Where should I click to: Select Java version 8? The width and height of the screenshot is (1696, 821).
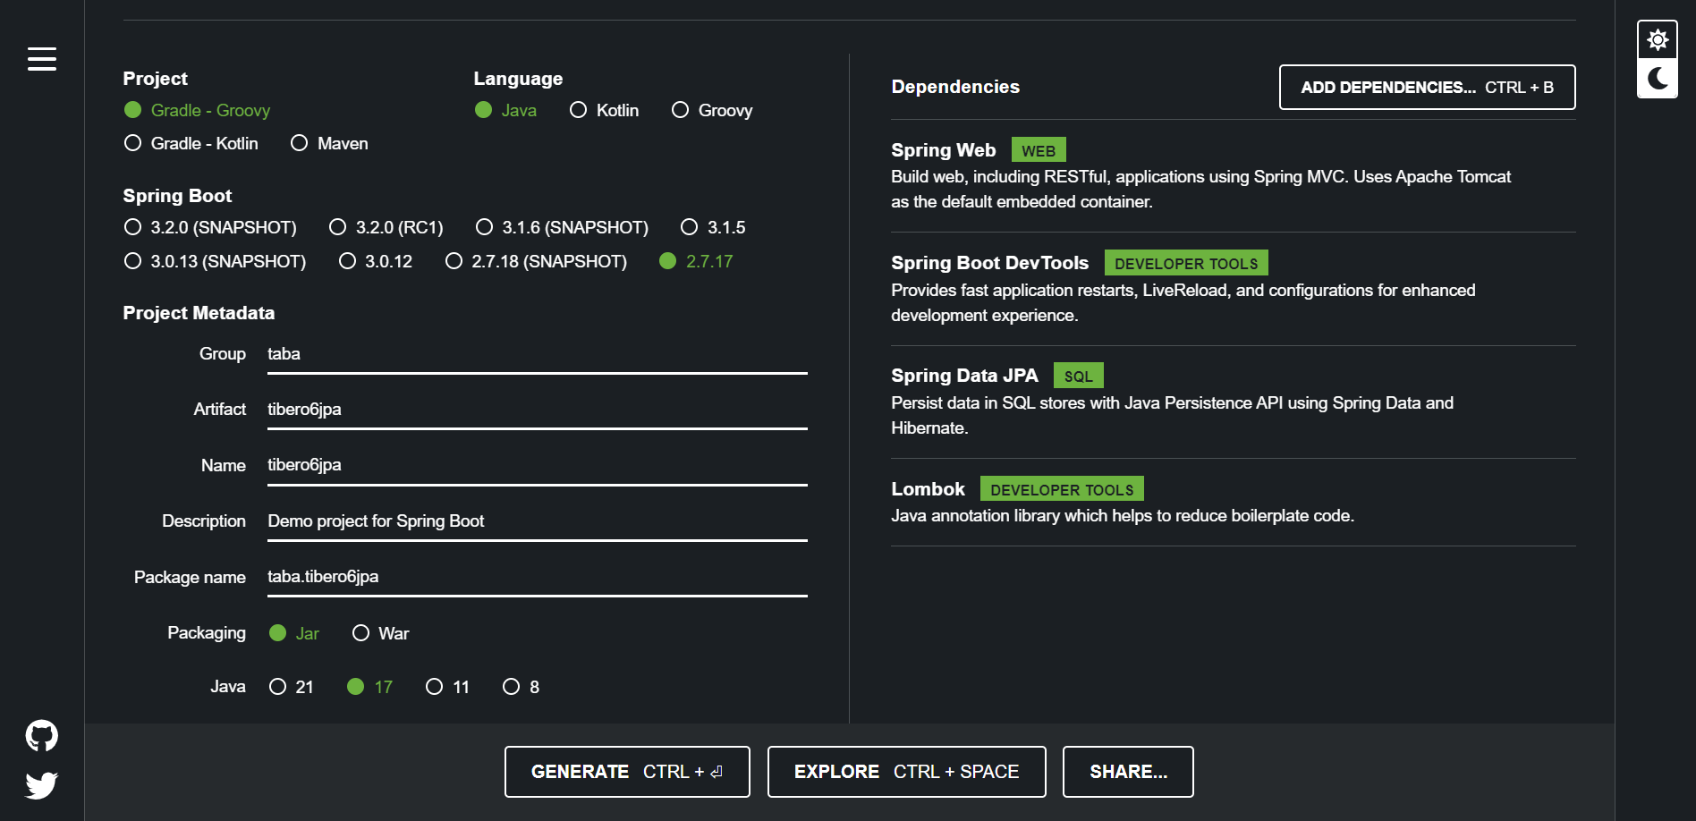pos(521,687)
